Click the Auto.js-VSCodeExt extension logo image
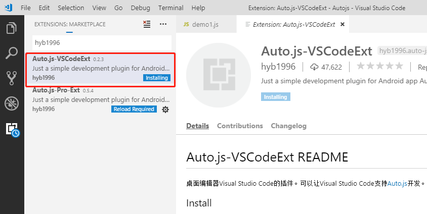427x214 pixels. 219,75
